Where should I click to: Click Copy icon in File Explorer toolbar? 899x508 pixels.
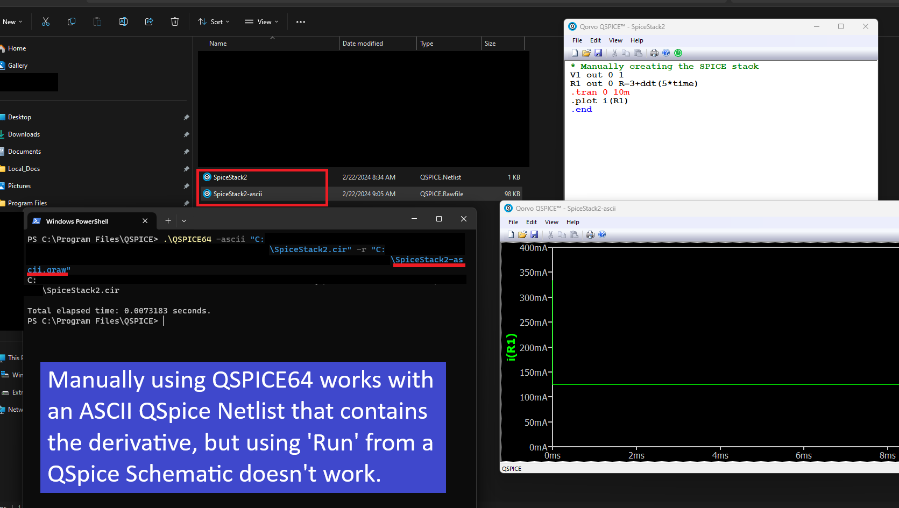[x=72, y=22]
